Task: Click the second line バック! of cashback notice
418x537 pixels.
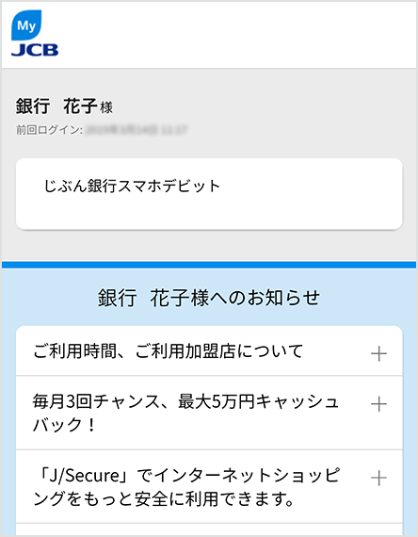Action: [x=64, y=425]
